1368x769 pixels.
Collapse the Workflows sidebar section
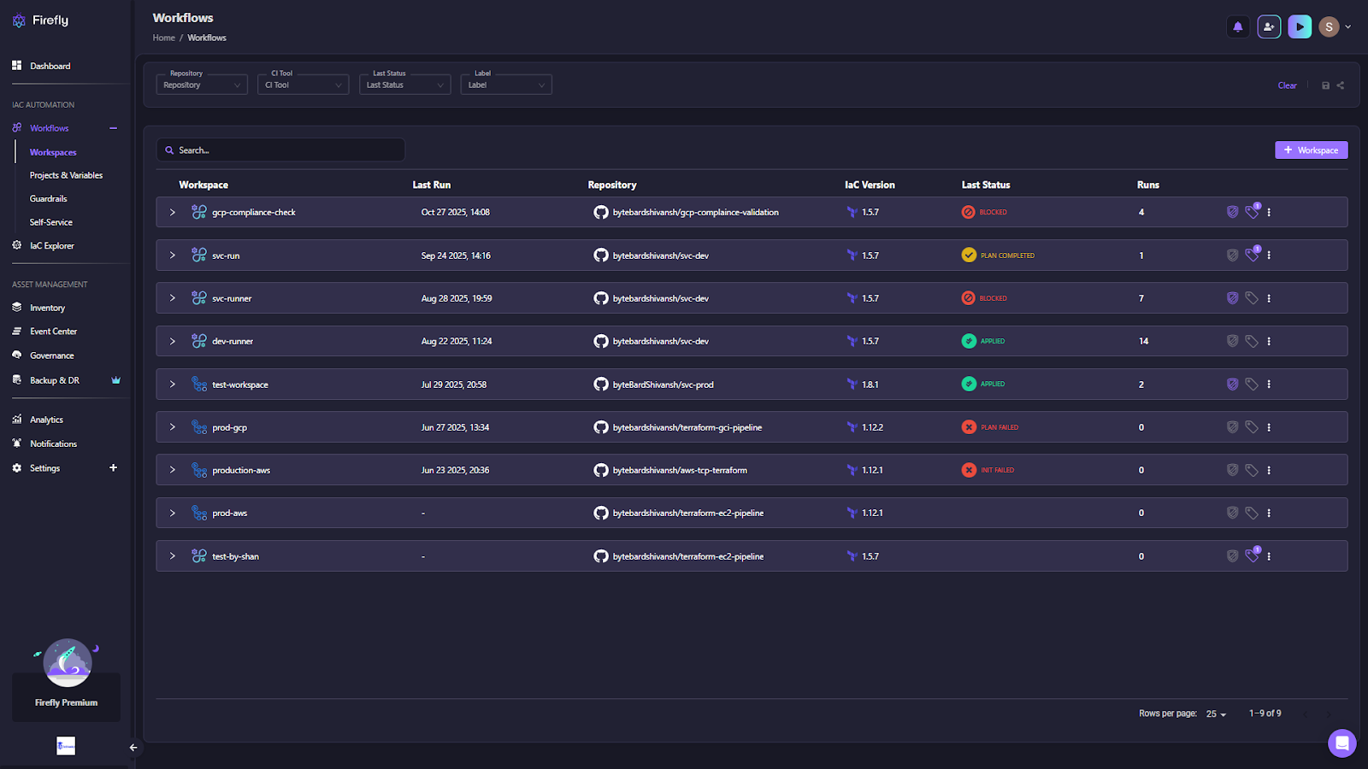click(113, 128)
